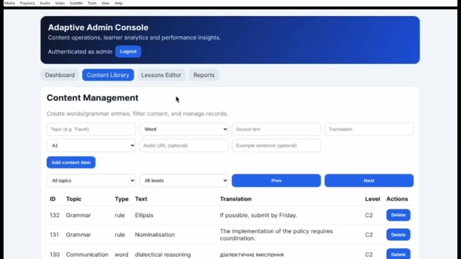Open the View menu
Screen dimensions: 461x259
coord(106,3)
